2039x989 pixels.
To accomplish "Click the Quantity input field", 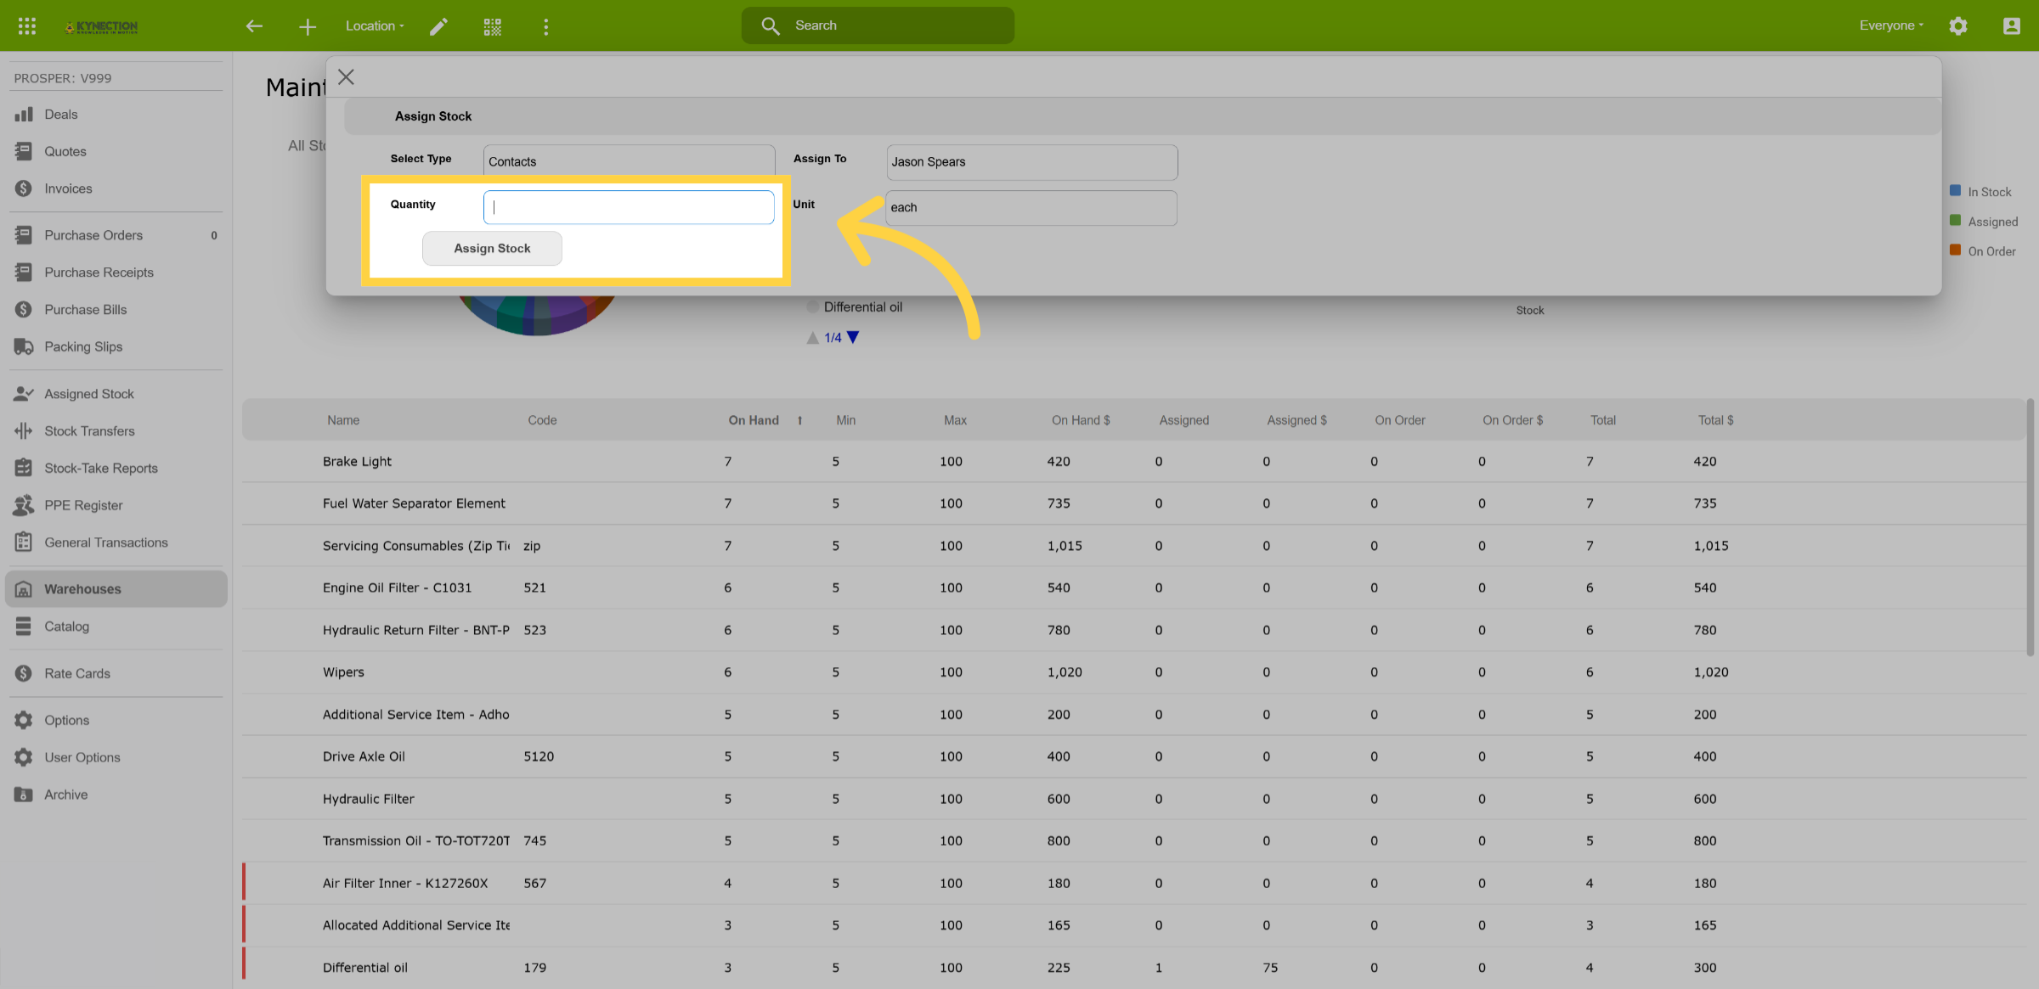I will [x=629, y=207].
